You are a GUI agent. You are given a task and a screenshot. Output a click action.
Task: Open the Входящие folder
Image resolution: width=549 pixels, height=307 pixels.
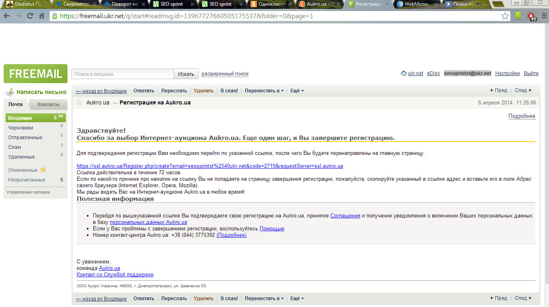tap(36, 118)
